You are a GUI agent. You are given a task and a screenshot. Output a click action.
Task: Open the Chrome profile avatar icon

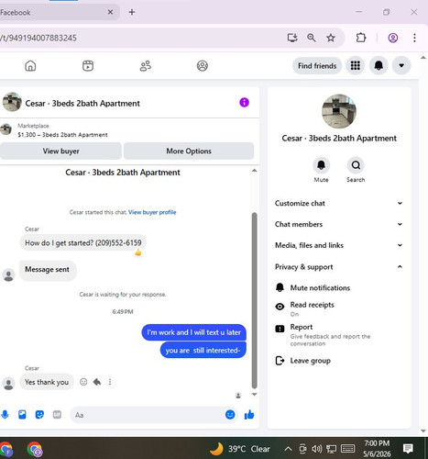coord(393,38)
